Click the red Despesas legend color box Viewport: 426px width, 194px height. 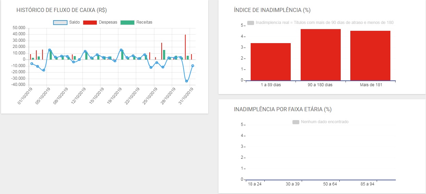coord(90,23)
